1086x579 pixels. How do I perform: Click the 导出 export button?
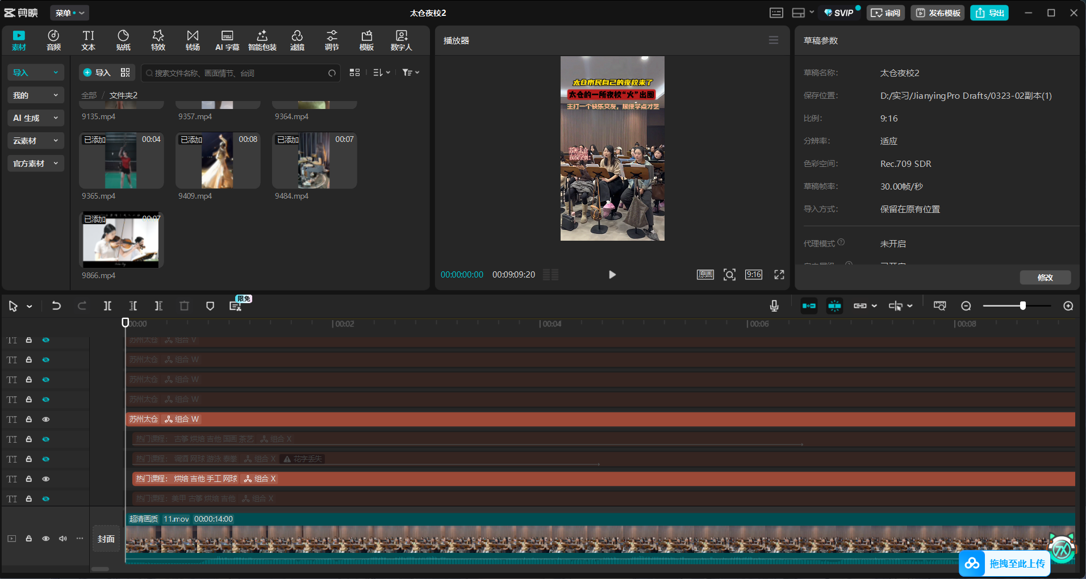(989, 12)
